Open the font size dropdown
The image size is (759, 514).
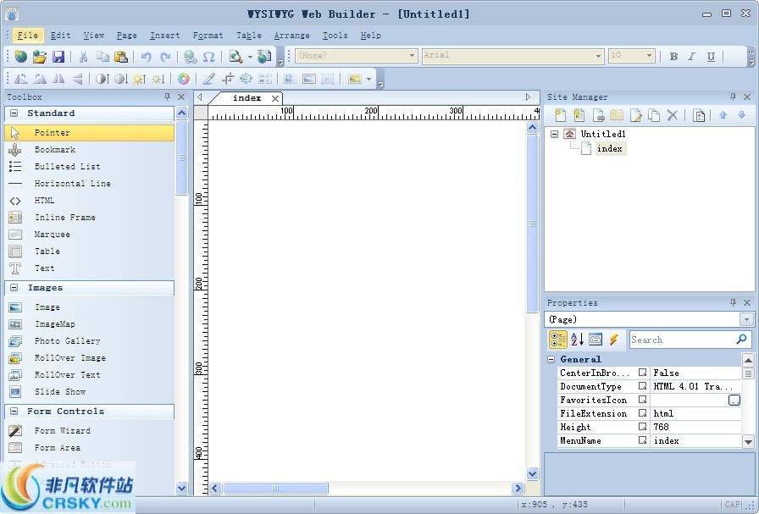(649, 56)
